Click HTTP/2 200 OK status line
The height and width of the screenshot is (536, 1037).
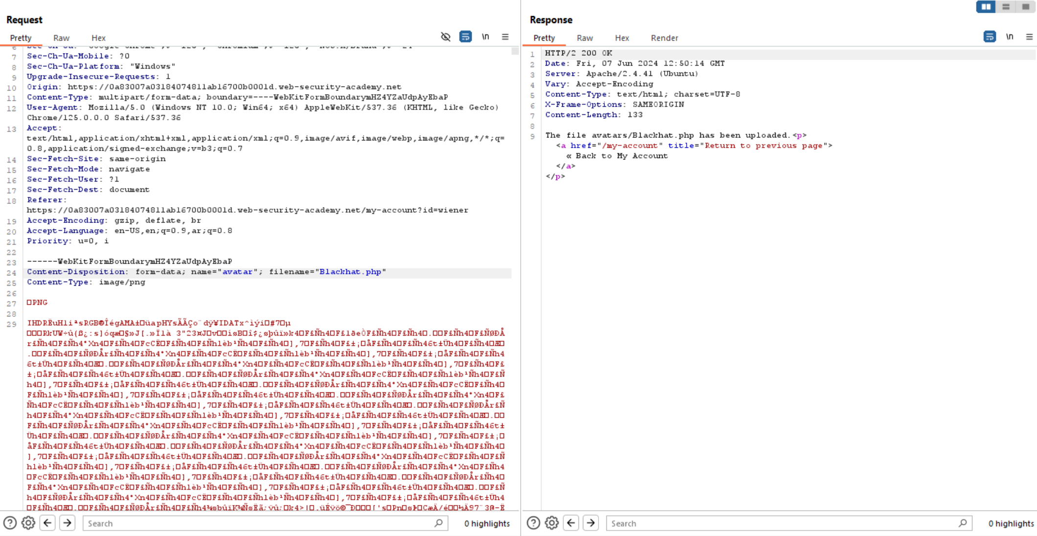tap(578, 53)
